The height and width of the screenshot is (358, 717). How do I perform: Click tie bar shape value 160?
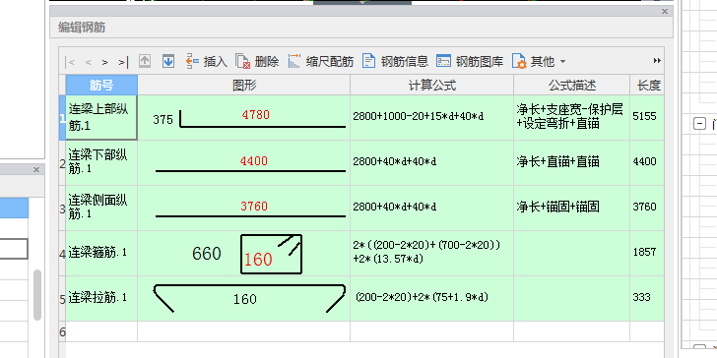point(244,299)
